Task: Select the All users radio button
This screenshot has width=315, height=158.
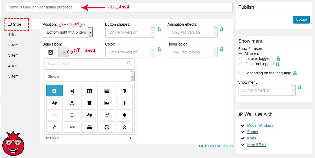Action: pyautogui.click(x=240, y=53)
